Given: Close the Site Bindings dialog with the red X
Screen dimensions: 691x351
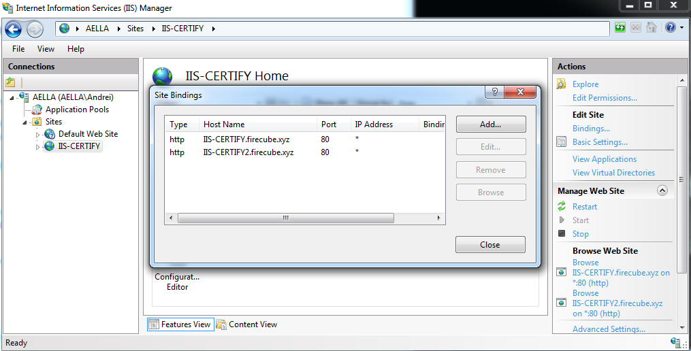Looking at the screenshot, I should [x=520, y=92].
